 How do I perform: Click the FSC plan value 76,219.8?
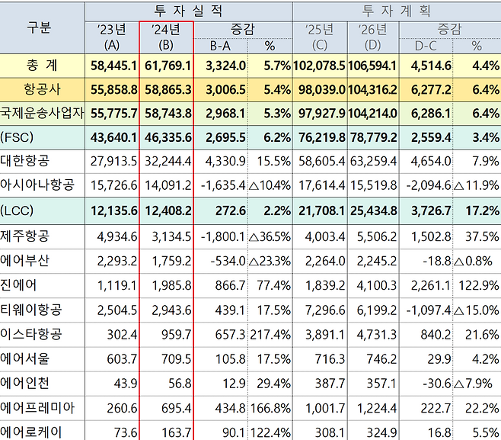(x=322, y=137)
